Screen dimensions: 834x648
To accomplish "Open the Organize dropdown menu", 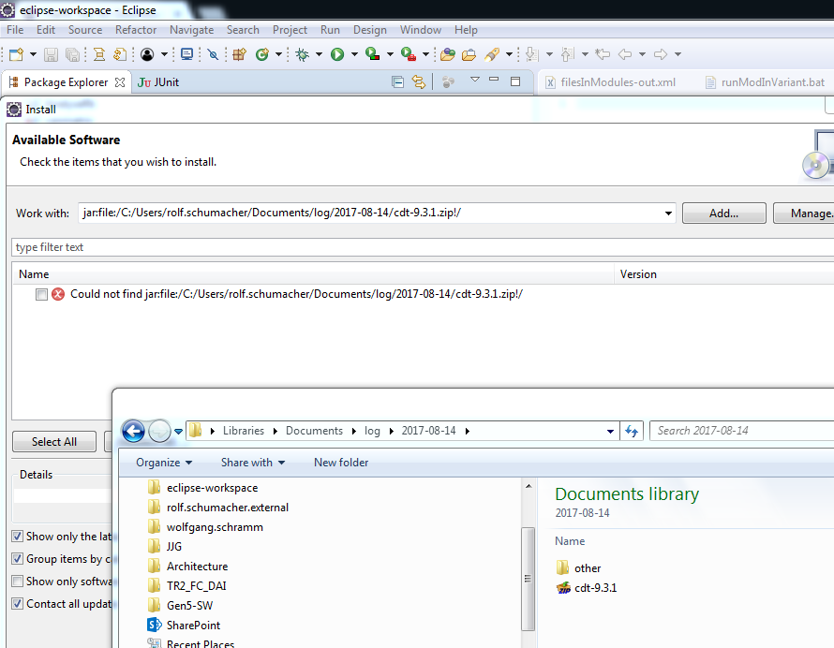I will 163,463.
